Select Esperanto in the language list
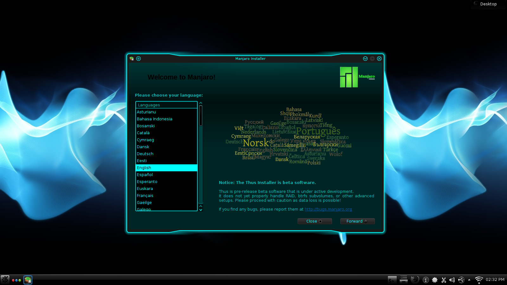The height and width of the screenshot is (285, 507). (166, 182)
